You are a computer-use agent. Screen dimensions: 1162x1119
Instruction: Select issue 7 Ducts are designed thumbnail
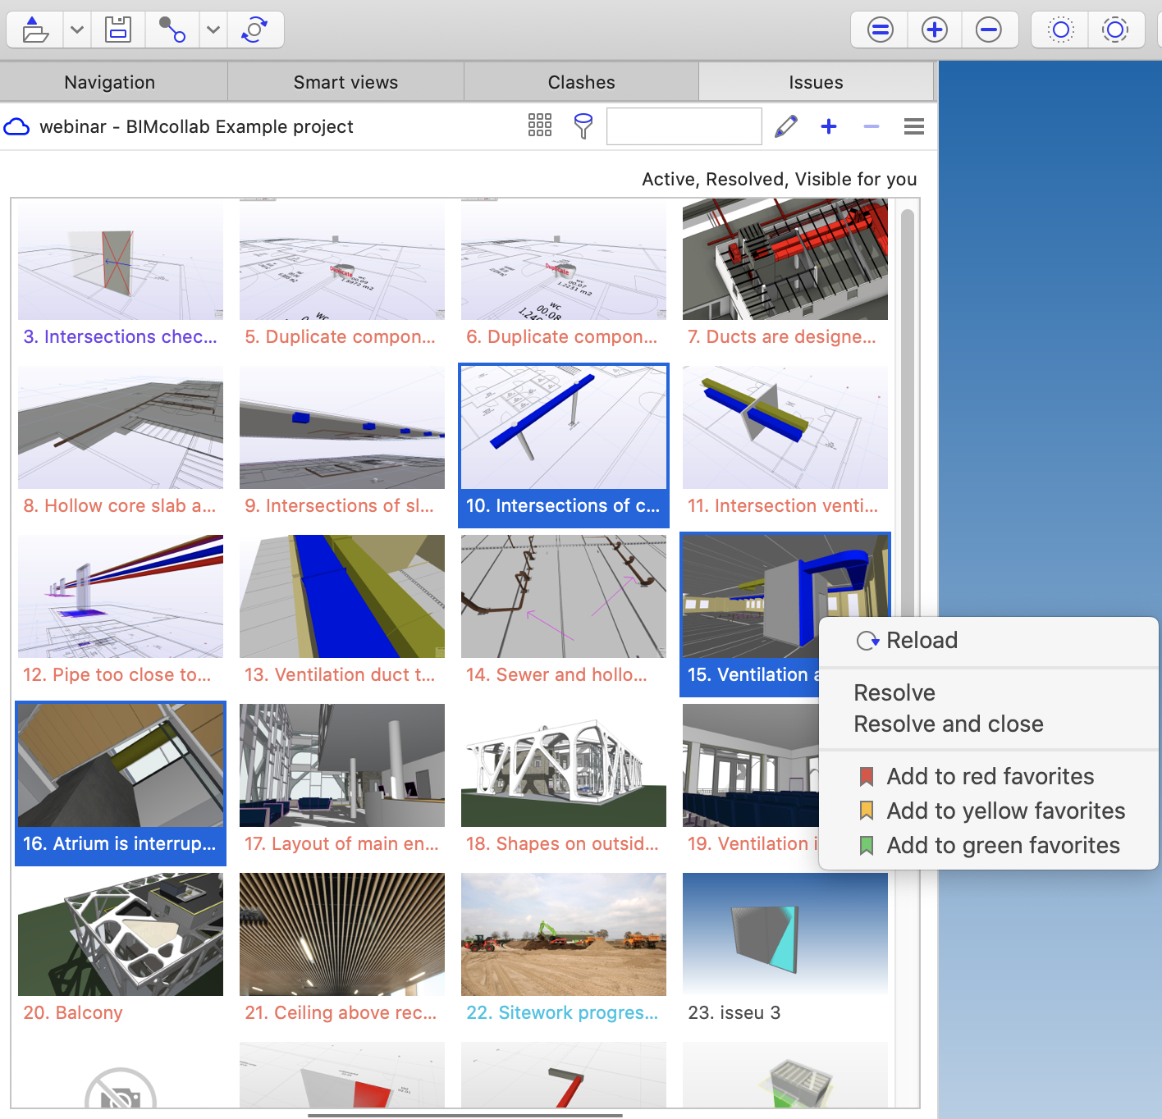tap(785, 259)
